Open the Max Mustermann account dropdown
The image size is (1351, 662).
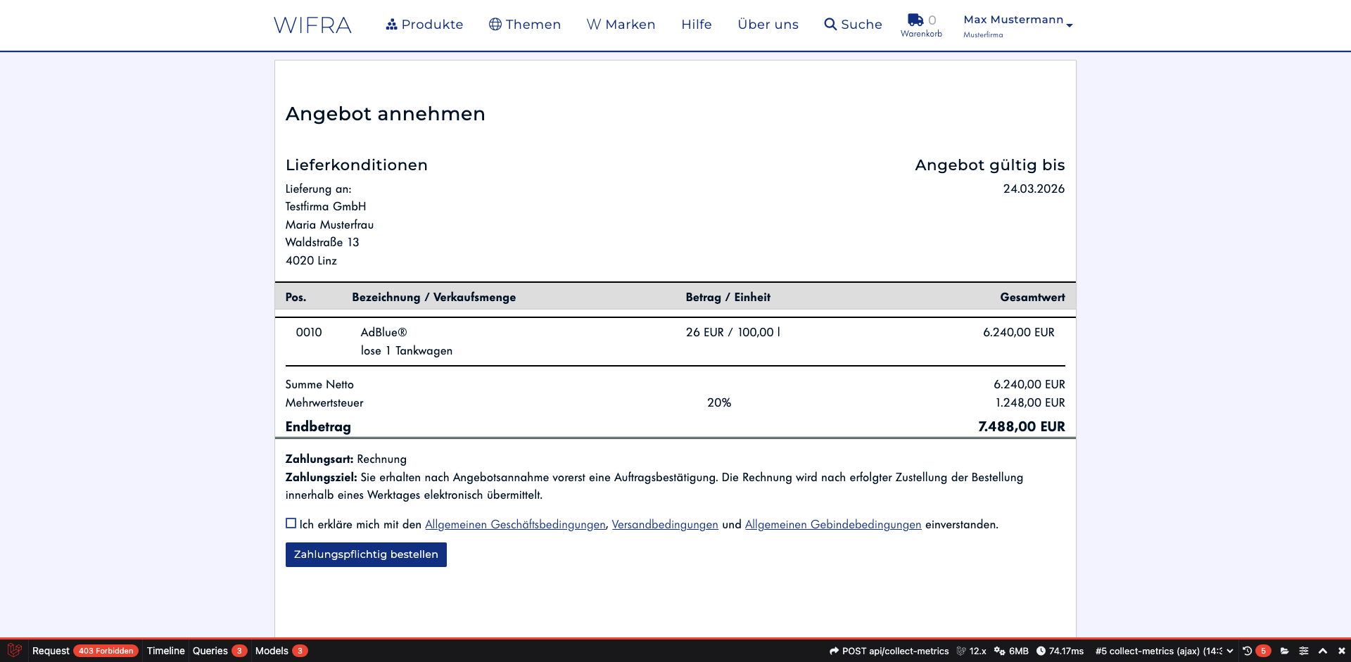coord(1014,20)
